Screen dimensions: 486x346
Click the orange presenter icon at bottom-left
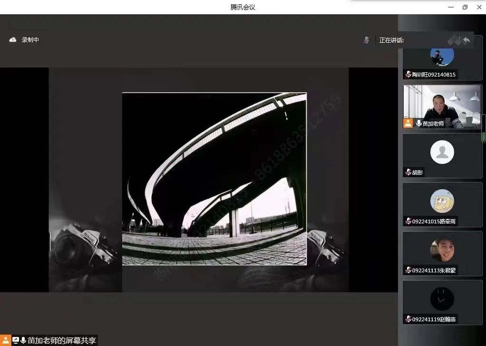5,340
